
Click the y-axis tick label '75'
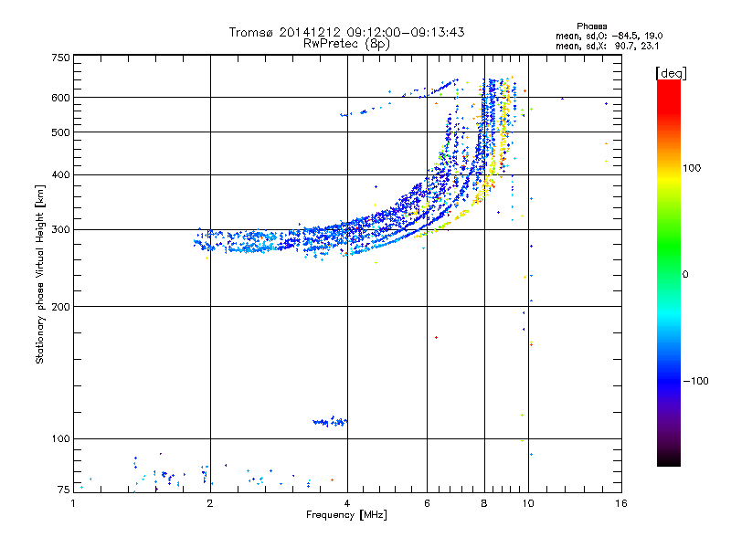64,490
